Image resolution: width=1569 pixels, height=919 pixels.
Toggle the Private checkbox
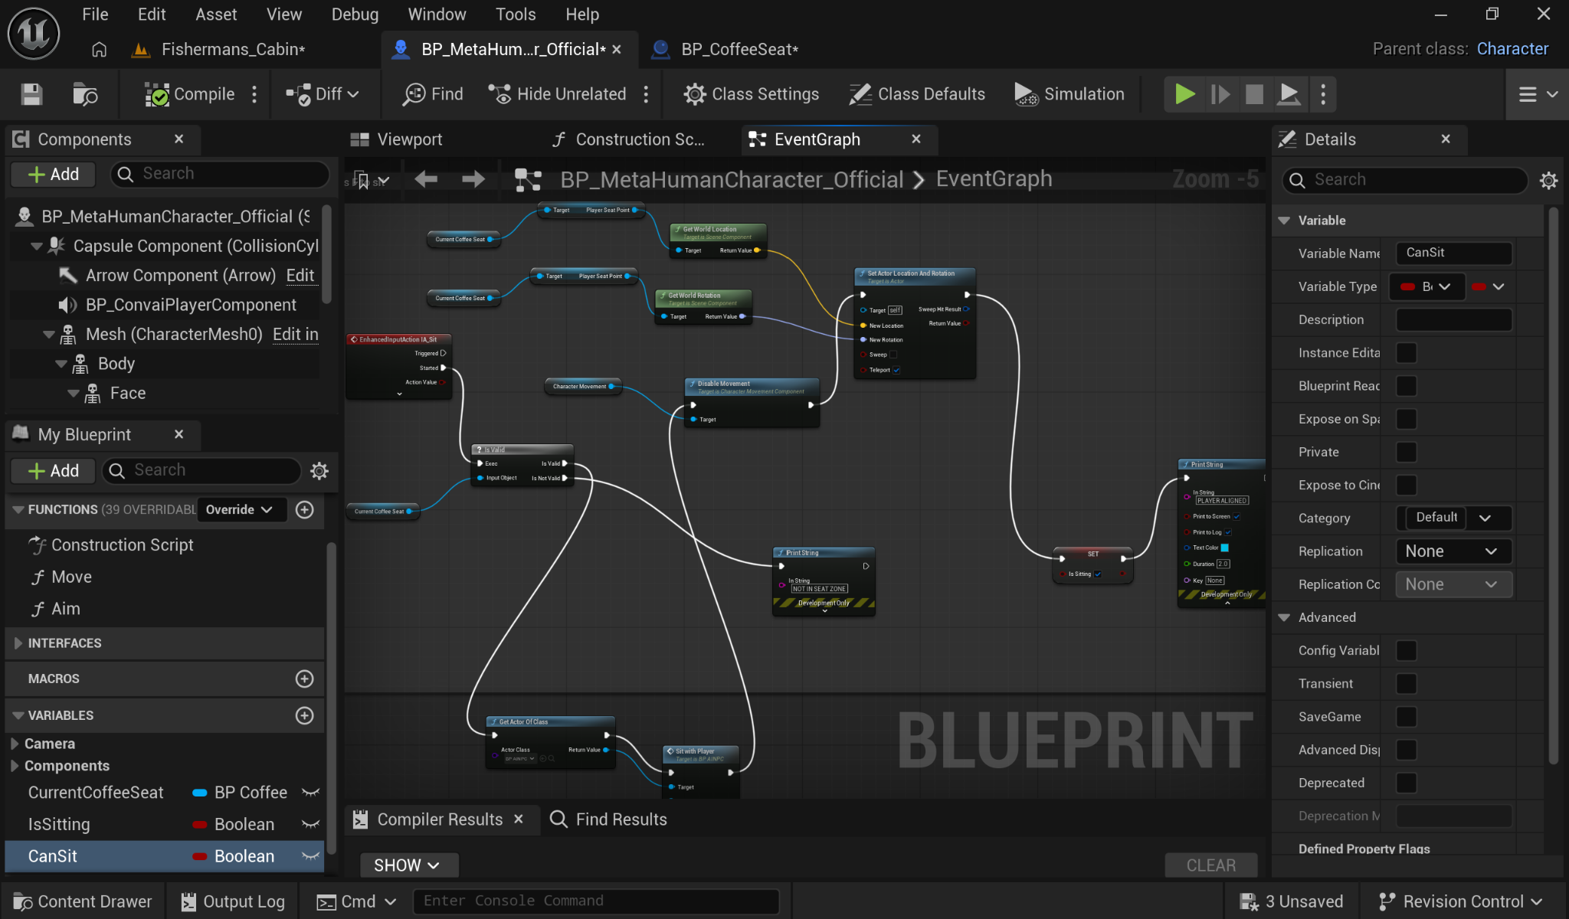click(x=1406, y=452)
